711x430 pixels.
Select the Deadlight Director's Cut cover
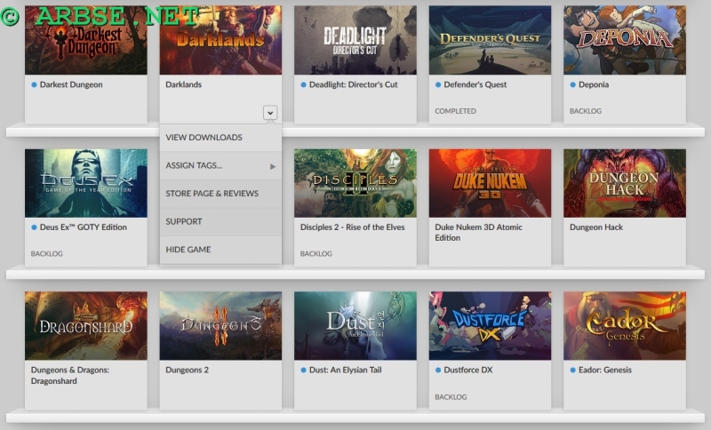click(355, 40)
